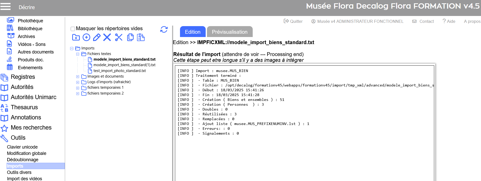The image size is (481, 181).
Task: Click the scissors cut icon
Action: [118, 38]
